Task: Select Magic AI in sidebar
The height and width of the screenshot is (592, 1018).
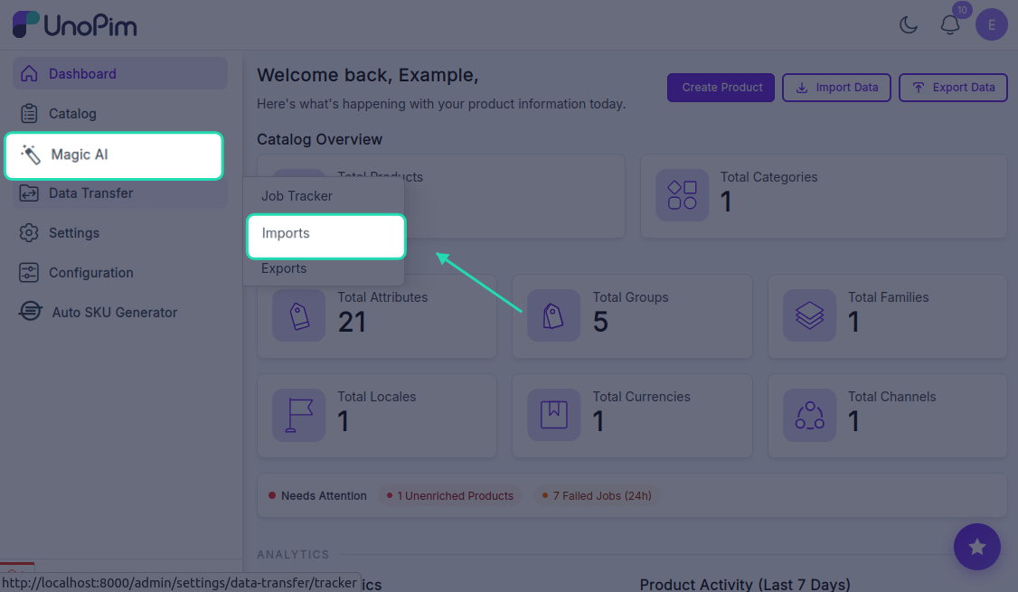Action: click(114, 155)
